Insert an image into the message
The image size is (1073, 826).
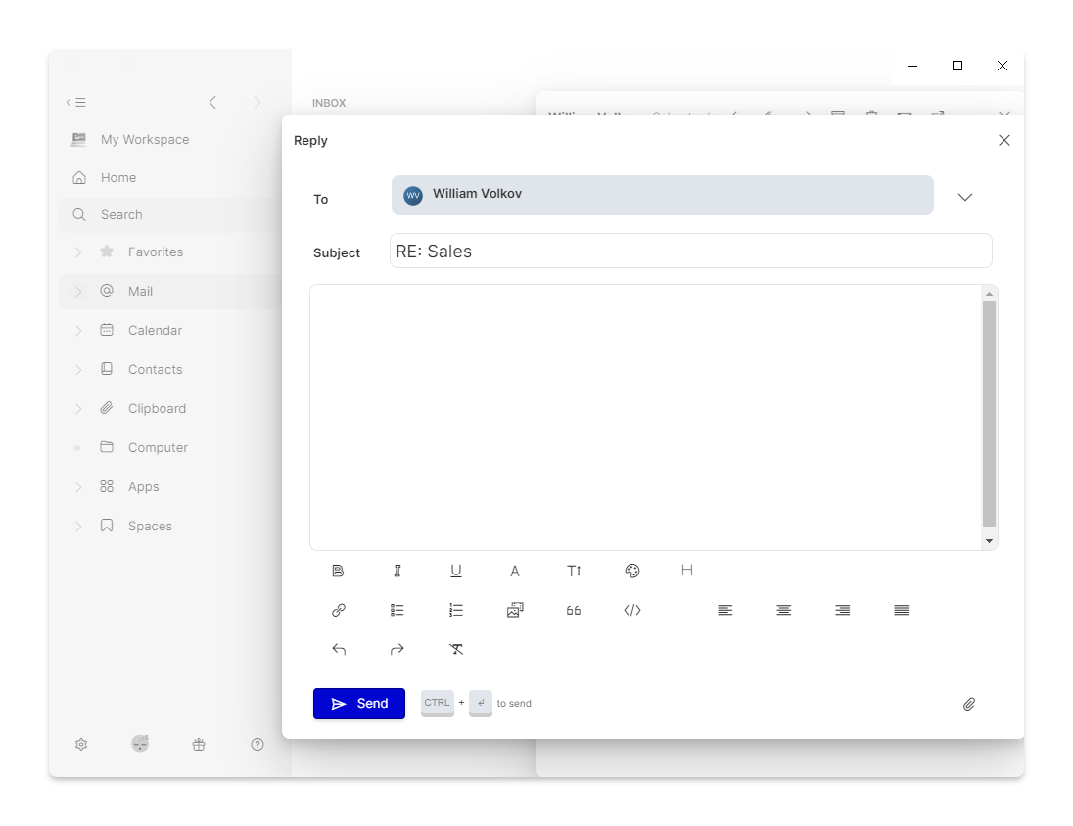coord(515,610)
